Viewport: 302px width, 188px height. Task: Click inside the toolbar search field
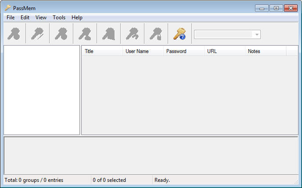click(x=223, y=35)
